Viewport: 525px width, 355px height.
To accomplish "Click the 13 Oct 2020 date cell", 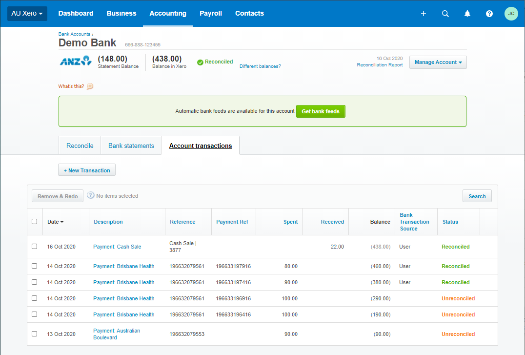I will (x=61, y=334).
